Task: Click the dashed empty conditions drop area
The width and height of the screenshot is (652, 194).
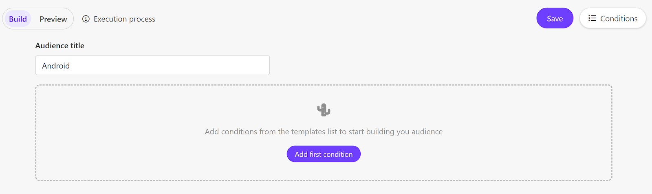Action: coord(324,133)
